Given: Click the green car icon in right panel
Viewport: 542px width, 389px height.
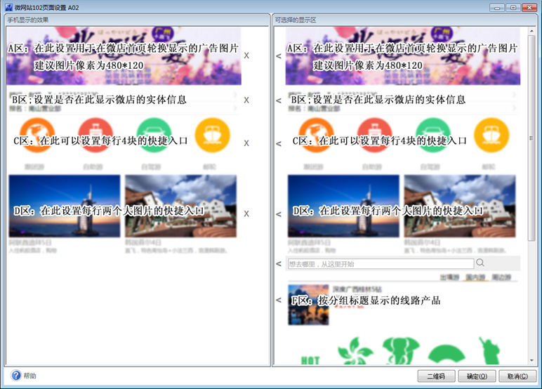Looking at the screenshot, I should click(433, 136).
